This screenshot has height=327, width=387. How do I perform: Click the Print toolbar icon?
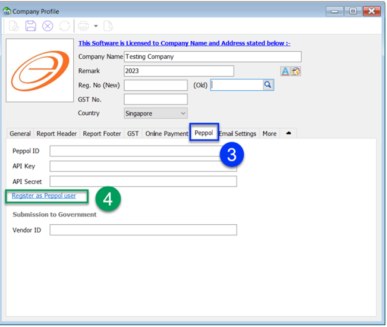coord(83,26)
